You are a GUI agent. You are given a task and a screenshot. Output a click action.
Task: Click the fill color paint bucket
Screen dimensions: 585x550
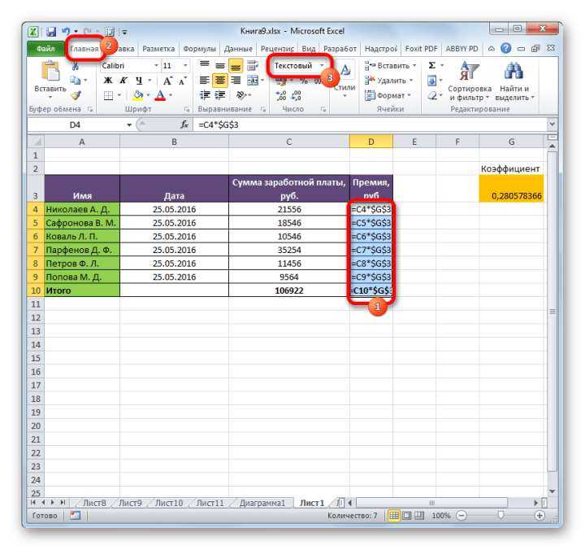pos(137,96)
